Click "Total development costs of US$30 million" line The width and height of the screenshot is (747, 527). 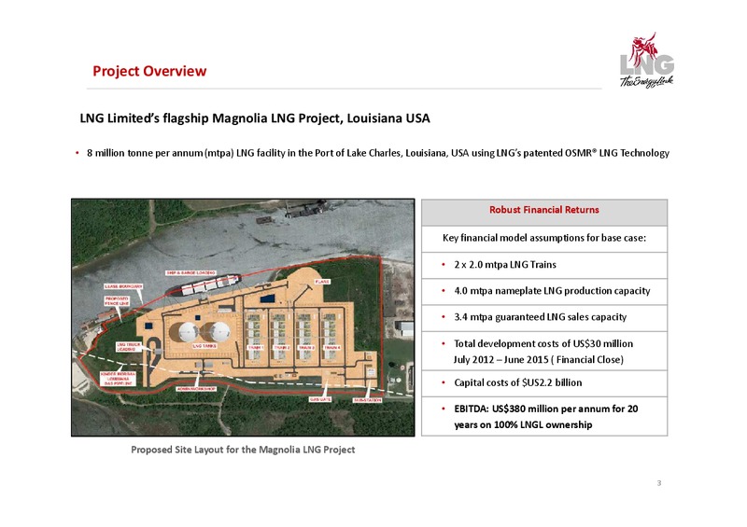coord(543,344)
